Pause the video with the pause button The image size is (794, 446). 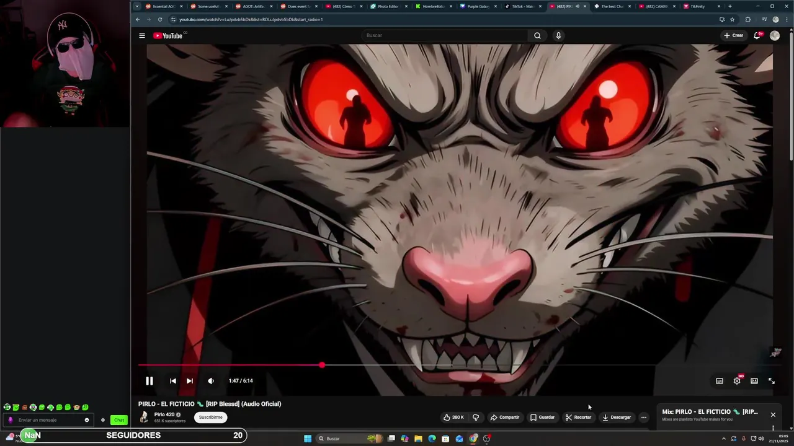(149, 381)
